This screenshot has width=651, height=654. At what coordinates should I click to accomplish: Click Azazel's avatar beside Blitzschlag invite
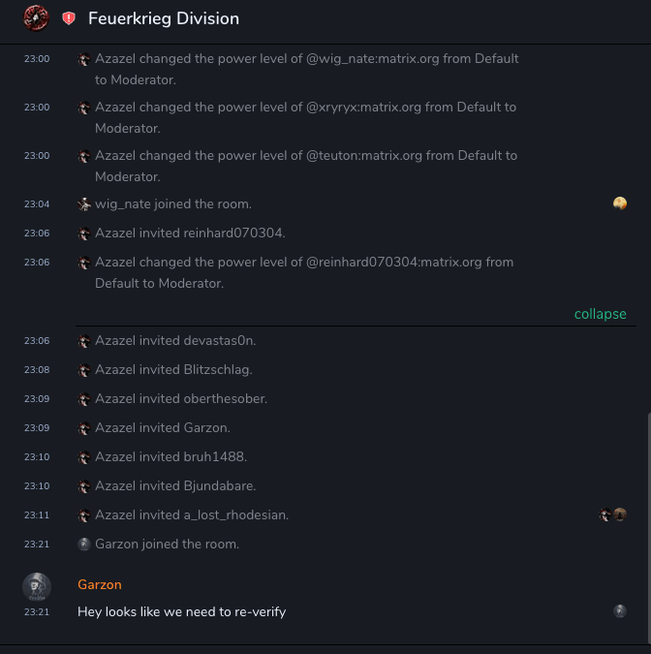coord(85,370)
